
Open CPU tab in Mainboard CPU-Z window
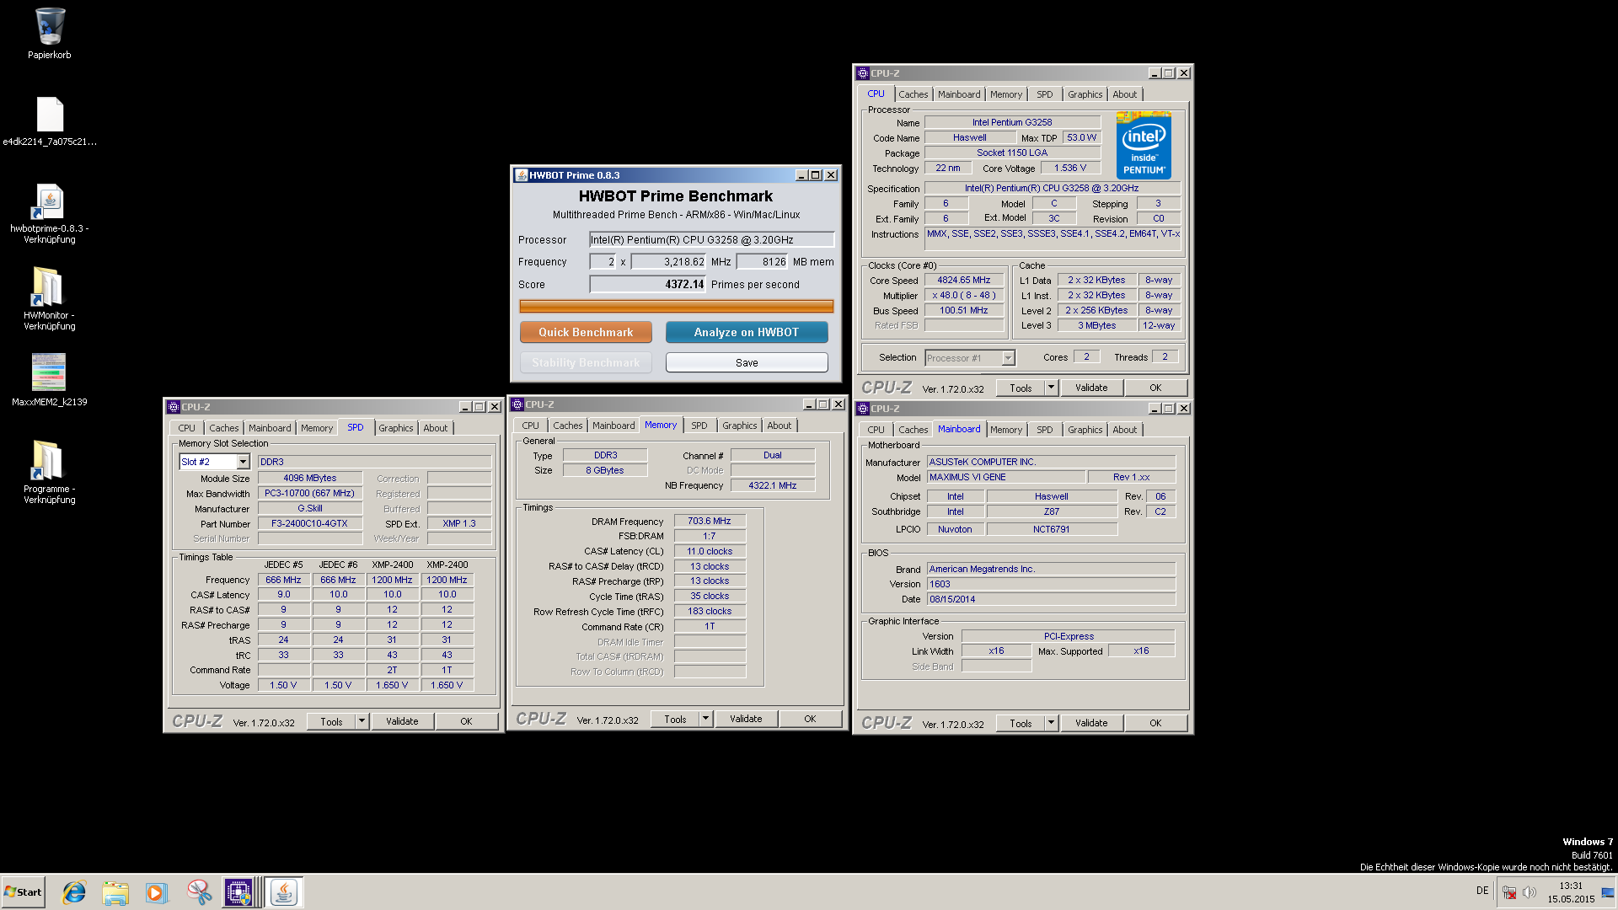(876, 430)
